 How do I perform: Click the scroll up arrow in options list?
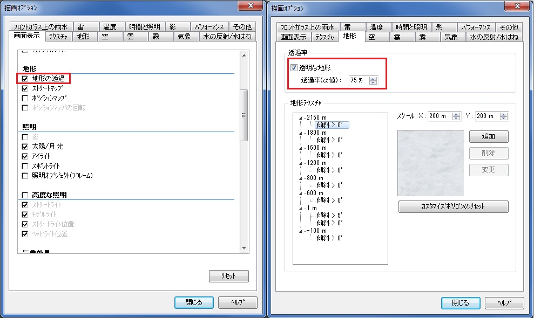(x=244, y=55)
